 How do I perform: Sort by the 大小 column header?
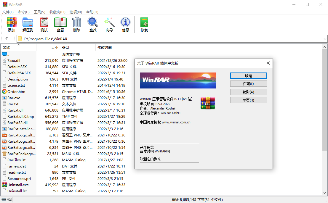point(48,48)
